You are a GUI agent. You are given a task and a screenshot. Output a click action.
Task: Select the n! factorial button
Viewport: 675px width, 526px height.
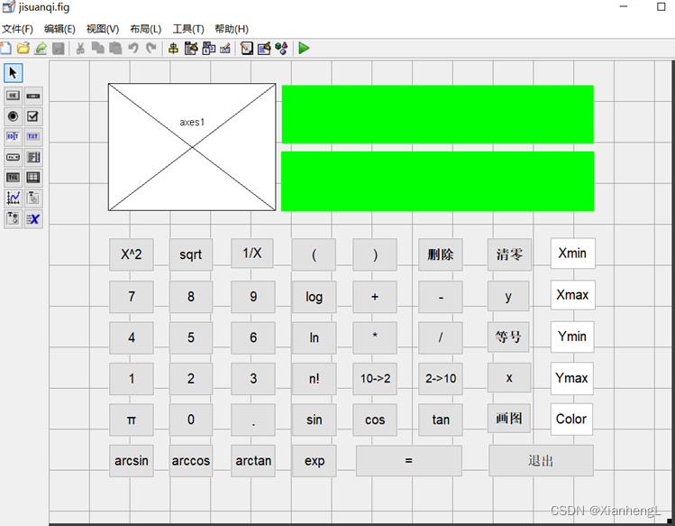click(x=315, y=379)
